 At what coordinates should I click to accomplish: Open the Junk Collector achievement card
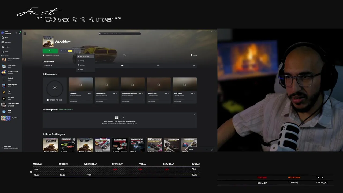click(x=185, y=91)
